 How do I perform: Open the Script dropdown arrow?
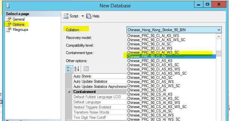83,16
